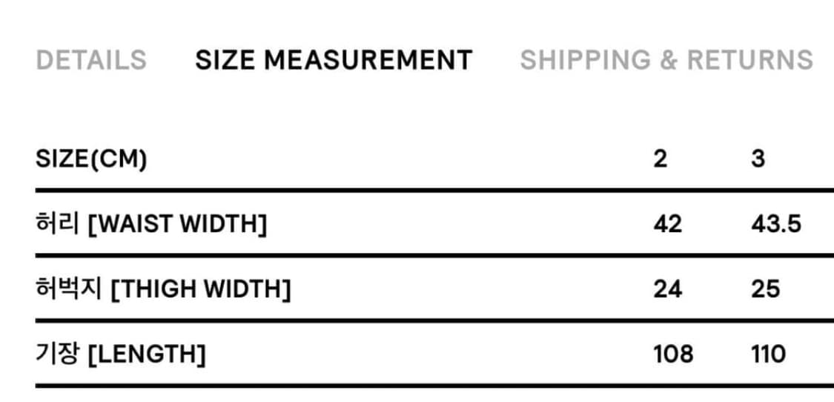Click the divider line under the SIZE(CM) header row

coord(430,191)
